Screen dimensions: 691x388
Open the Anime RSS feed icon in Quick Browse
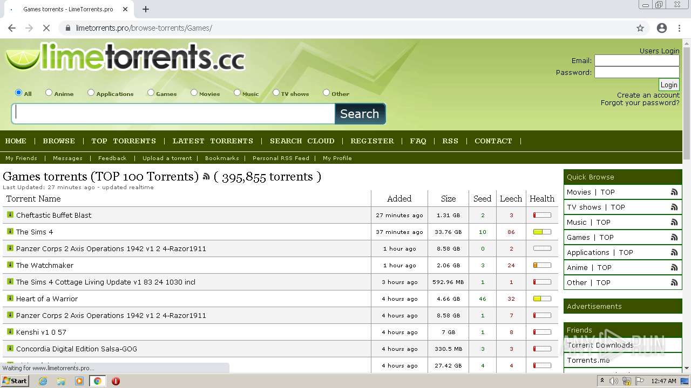pos(674,267)
